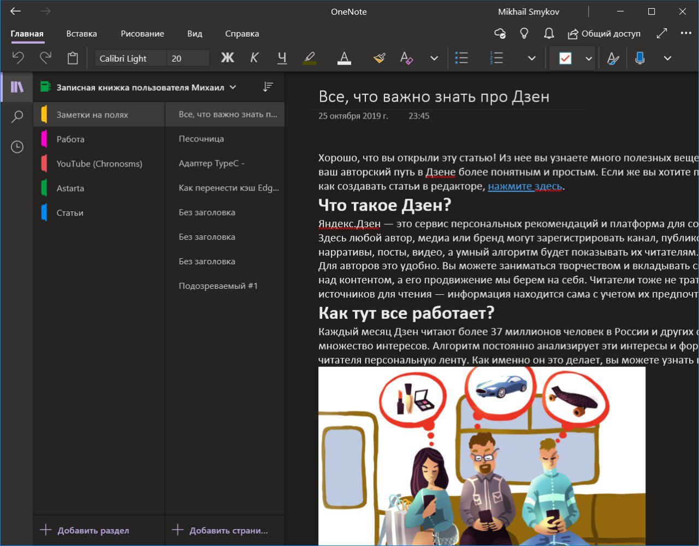Open the Песочница page
The image size is (699, 546).
click(x=225, y=139)
